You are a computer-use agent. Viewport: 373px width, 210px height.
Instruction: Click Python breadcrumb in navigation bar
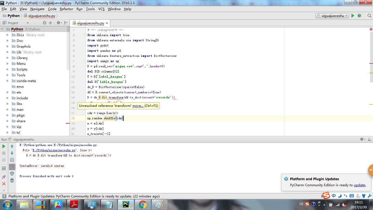11,16
